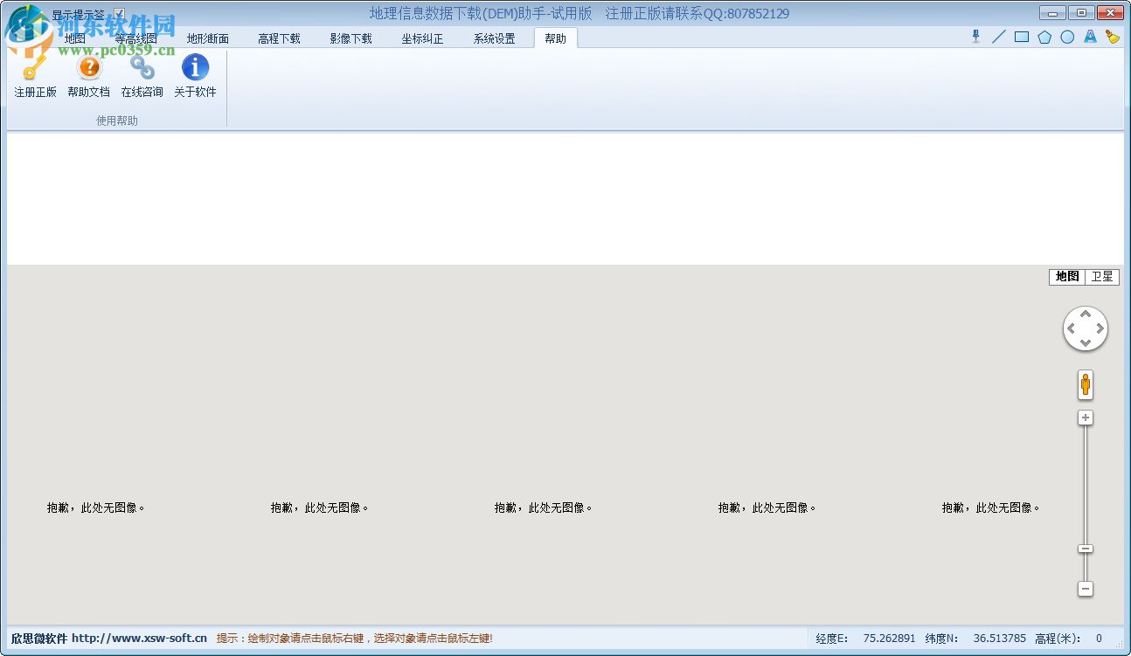Image resolution: width=1131 pixels, height=656 pixels.
Task: Select the pushpin marker tool
Action: pyautogui.click(x=975, y=37)
